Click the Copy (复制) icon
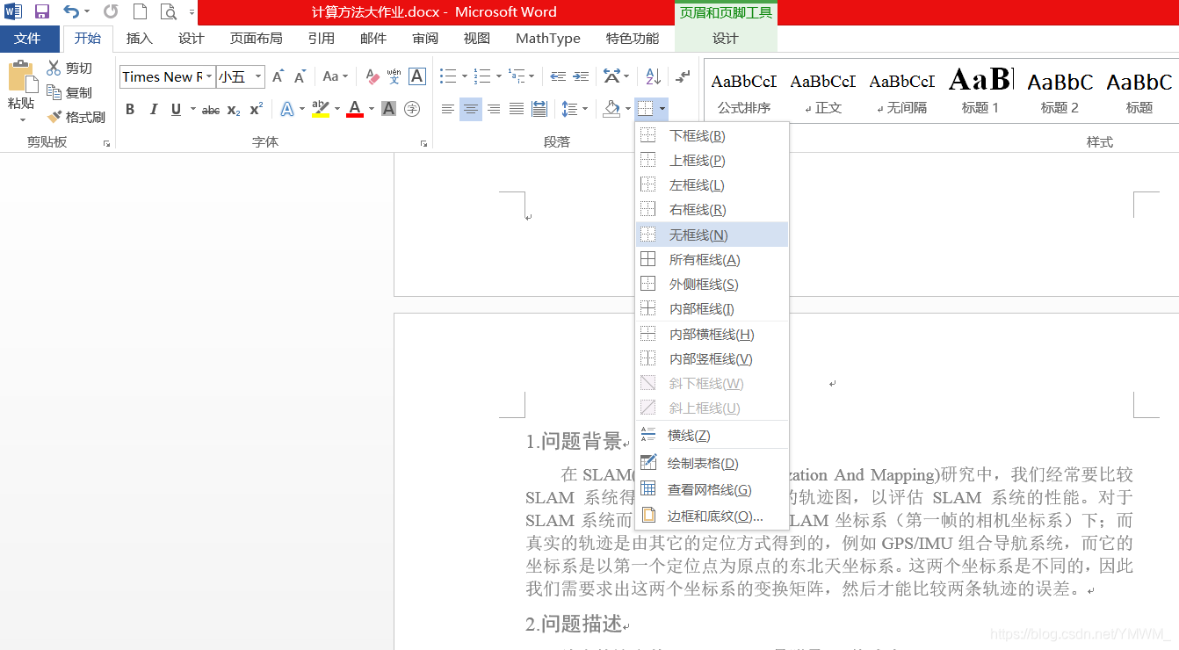The width and height of the screenshot is (1179, 650). (54, 92)
